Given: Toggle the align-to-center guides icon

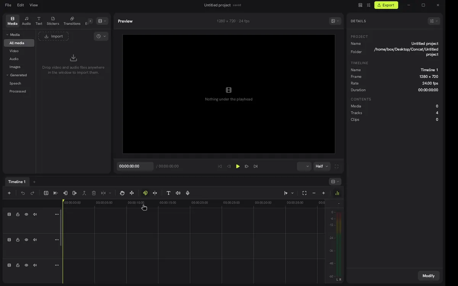Looking at the screenshot, I should tap(155, 193).
